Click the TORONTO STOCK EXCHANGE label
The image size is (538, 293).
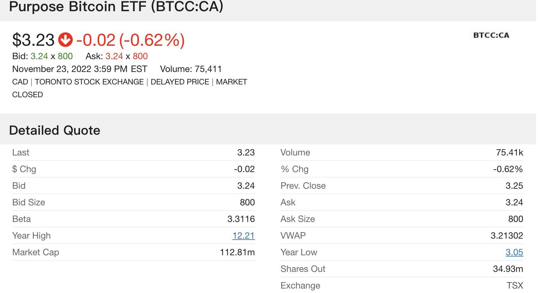click(89, 82)
